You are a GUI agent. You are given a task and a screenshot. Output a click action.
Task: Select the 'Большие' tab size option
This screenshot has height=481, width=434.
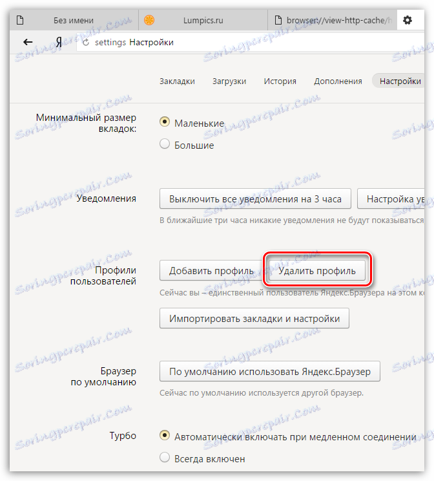(165, 144)
